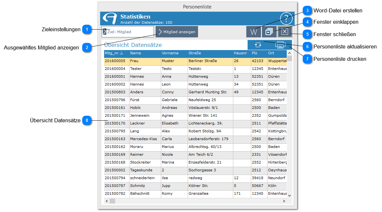Collapse the window with the stacked-windows icon
Image resolution: width=382 pixels, height=212 pixels.
coord(269,32)
